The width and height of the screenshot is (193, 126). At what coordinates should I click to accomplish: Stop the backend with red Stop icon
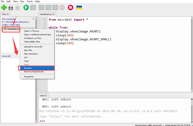point(70,8)
